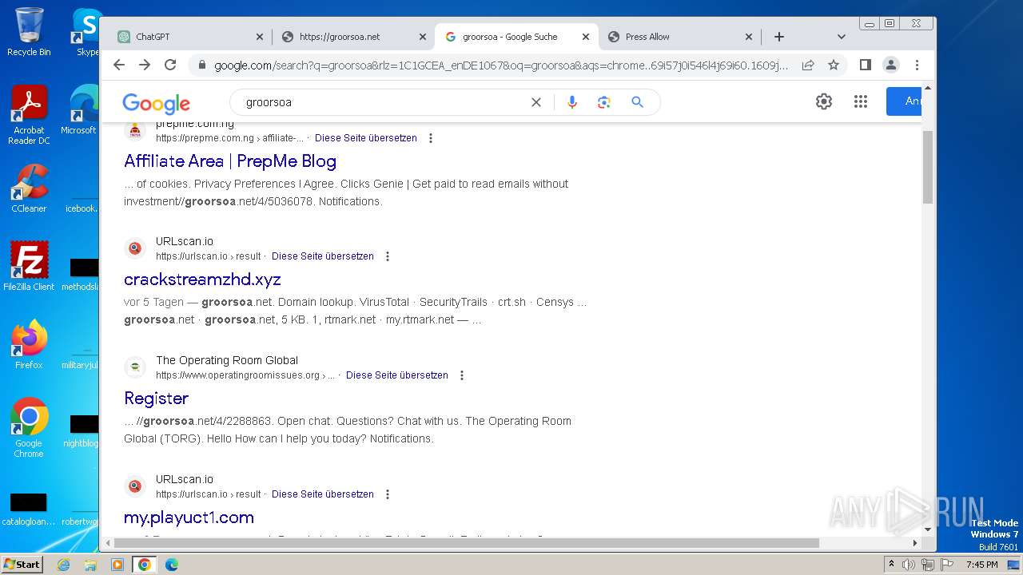Open the Register result link
The width and height of the screenshot is (1023, 575).
tap(156, 399)
